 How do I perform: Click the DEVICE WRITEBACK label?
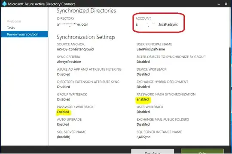152,69
